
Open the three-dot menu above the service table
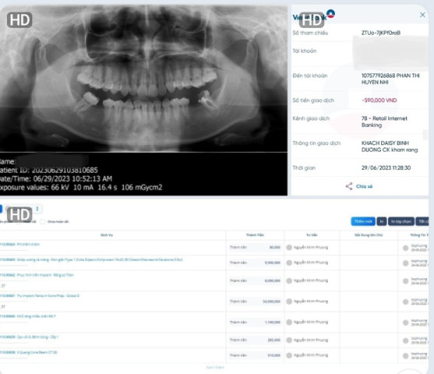pos(37,209)
